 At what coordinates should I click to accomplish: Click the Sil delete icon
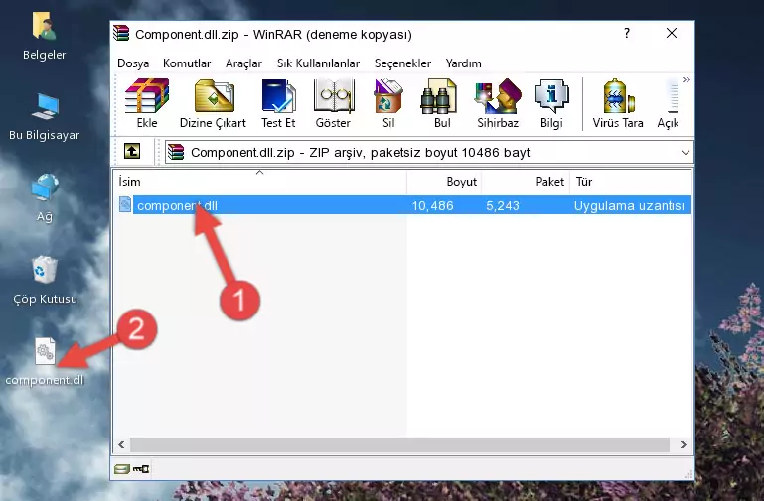click(x=388, y=103)
